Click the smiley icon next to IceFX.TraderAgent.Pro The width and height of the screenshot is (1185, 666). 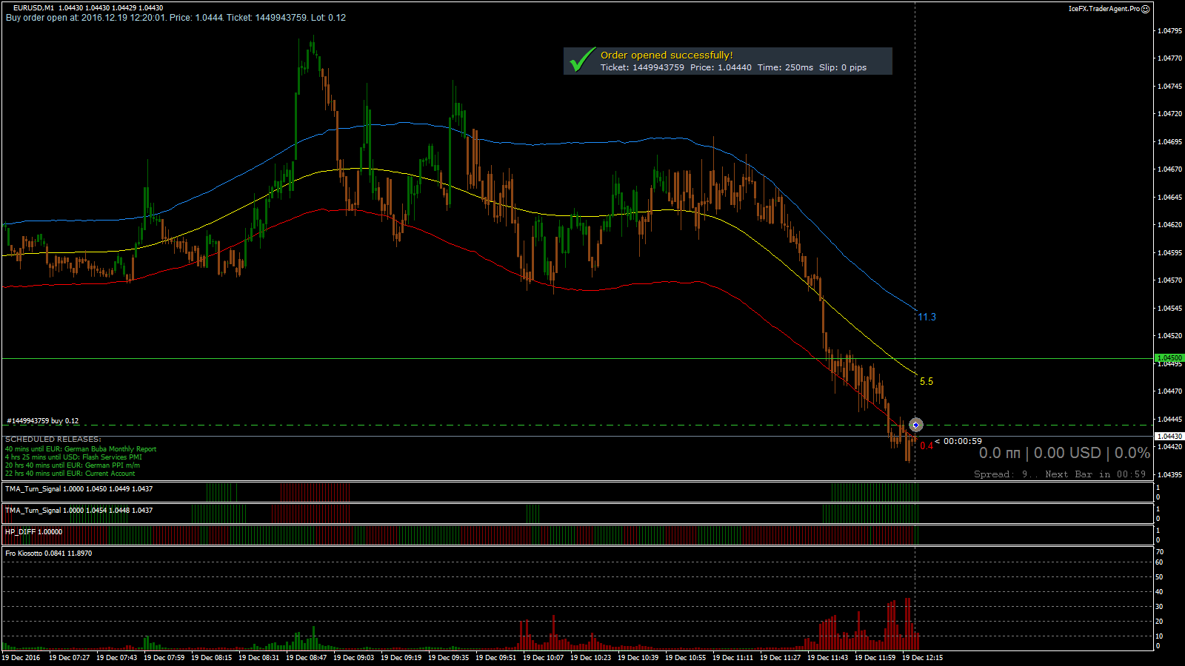[x=1146, y=9]
